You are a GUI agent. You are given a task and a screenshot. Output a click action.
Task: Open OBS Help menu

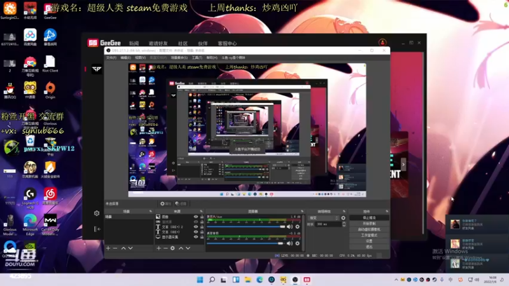(x=212, y=58)
